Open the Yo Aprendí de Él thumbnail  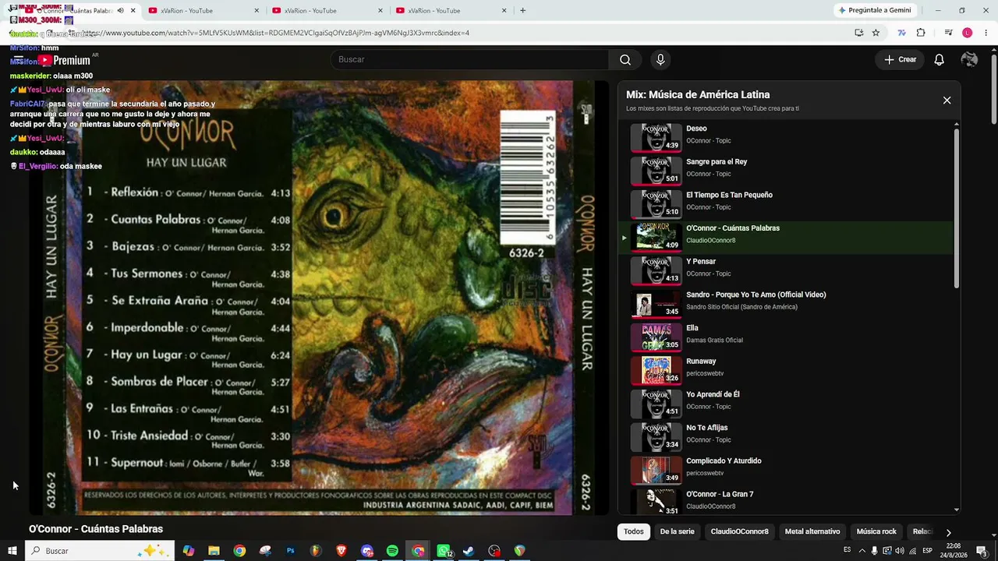pos(656,404)
